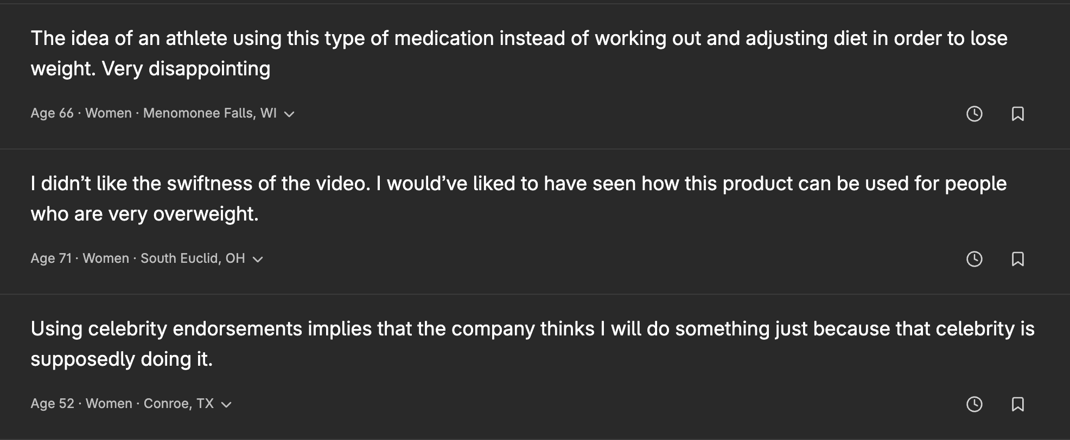
Task: Click the clock icon for South Euclid response
Action: (x=975, y=259)
